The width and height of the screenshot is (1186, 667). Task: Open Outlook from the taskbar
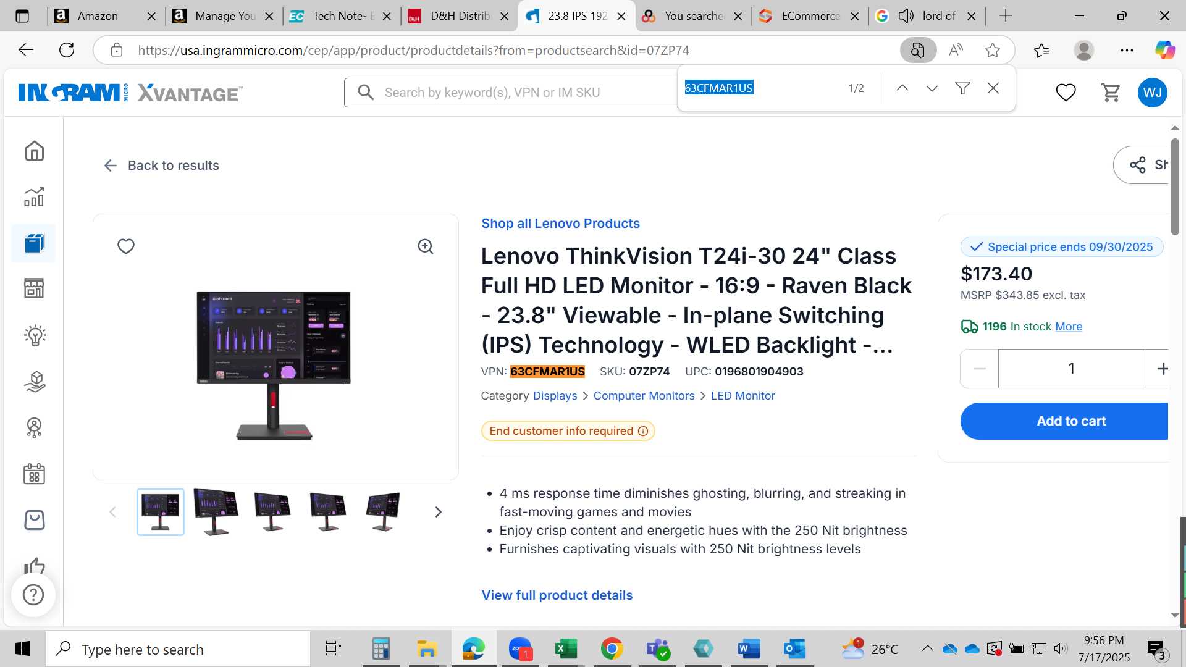pos(794,649)
